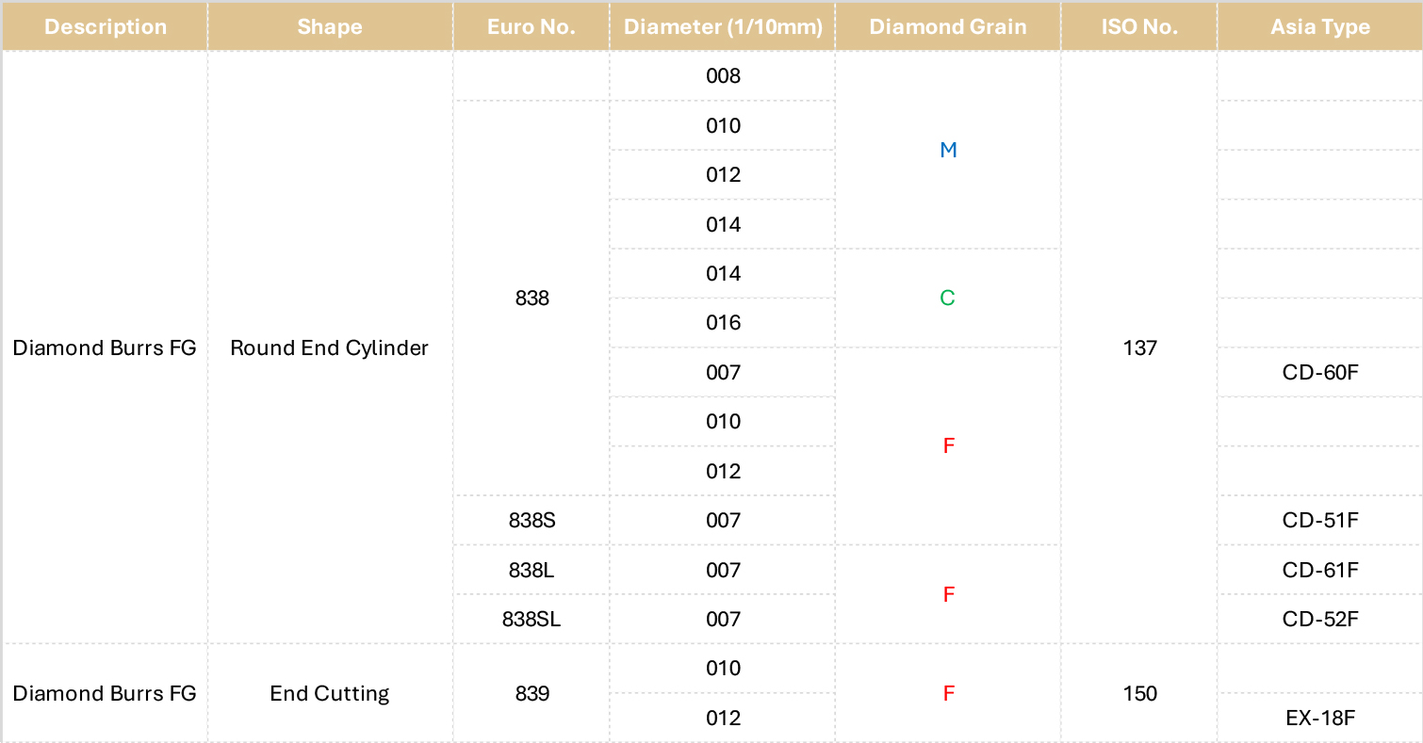
Task: Select the Round End Cylinder cell
Action: click(x=330, y=347)
